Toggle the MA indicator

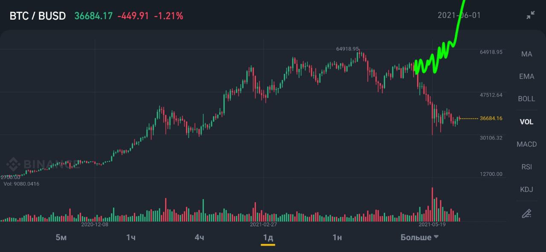click(x=526, y=54)
